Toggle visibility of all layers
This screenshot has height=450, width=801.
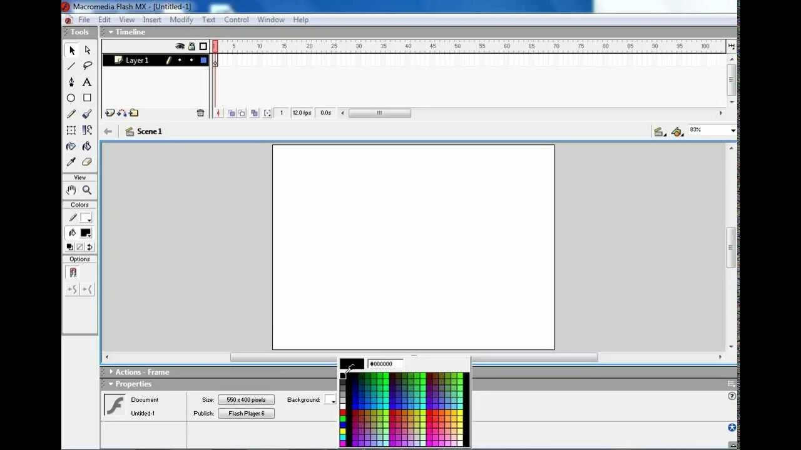point(180,46)
